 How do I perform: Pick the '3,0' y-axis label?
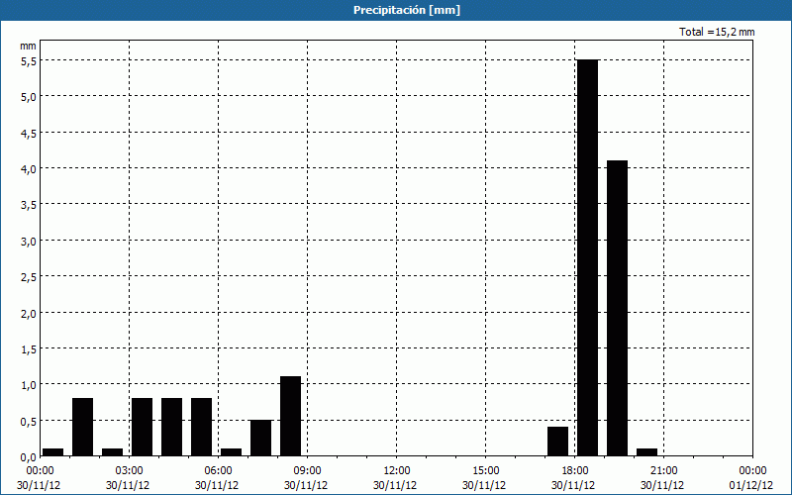coord(29,241)
